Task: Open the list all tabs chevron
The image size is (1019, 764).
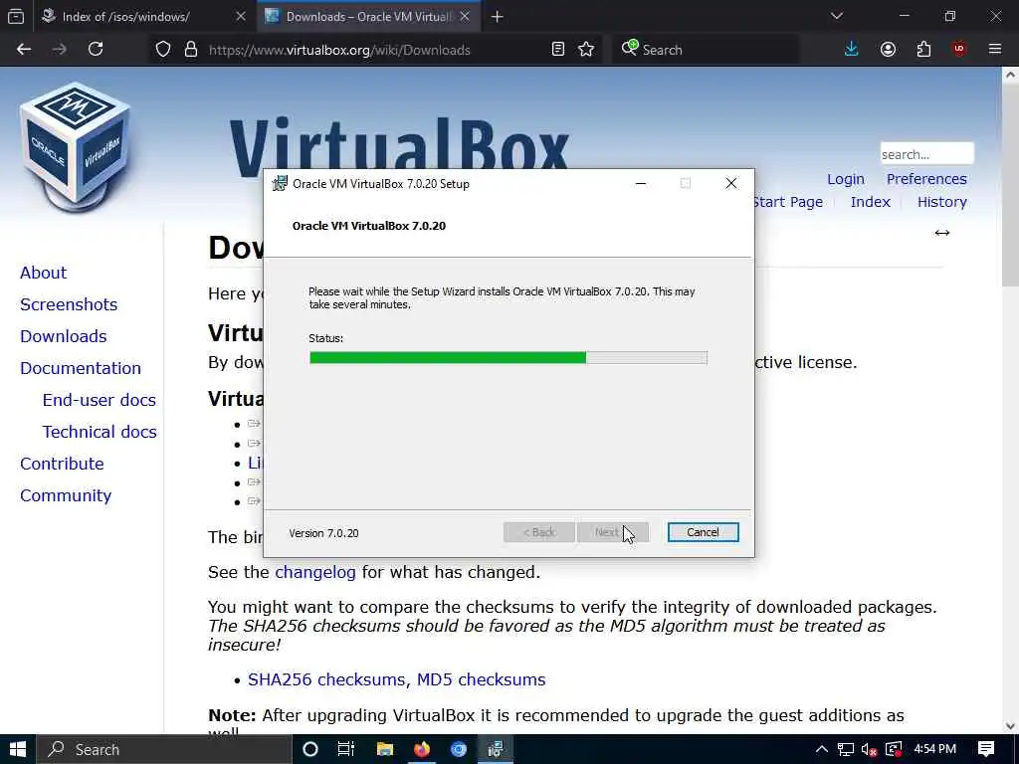Action: pos(836,16)
